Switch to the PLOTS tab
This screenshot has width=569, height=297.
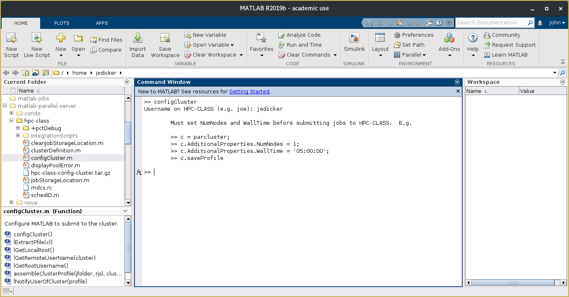[61, 23]
